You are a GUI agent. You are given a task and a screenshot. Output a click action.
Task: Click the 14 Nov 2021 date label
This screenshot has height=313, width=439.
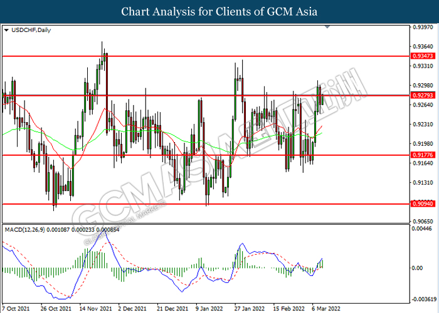95,309
